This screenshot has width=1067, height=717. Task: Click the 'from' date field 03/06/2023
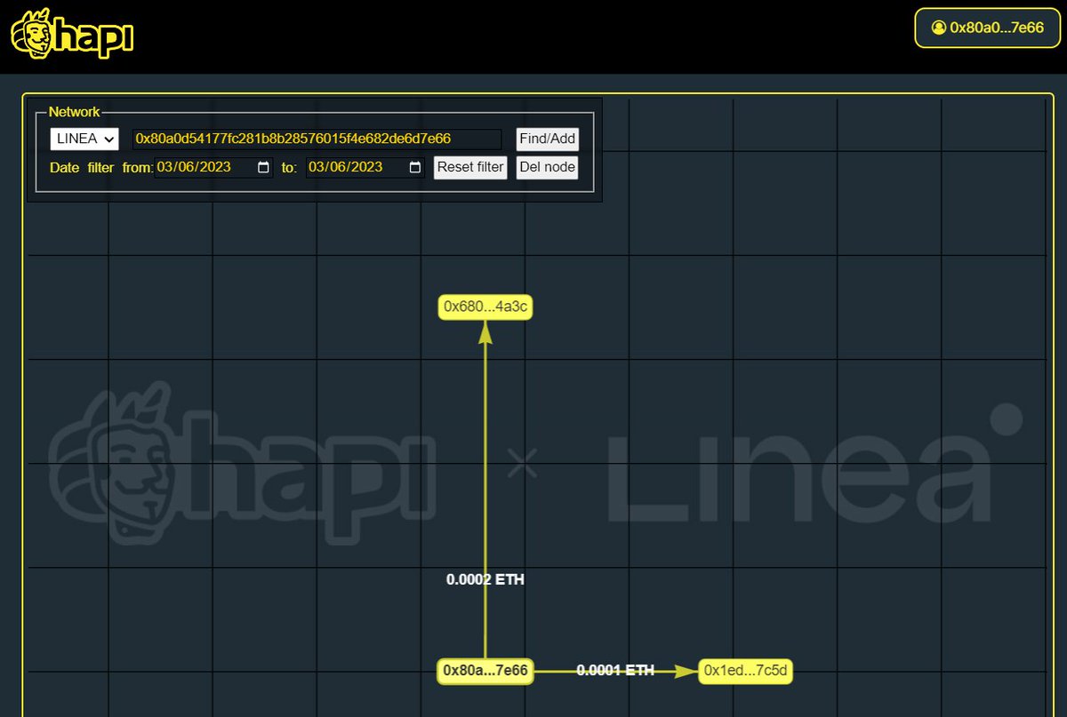(x=213, y=167)
